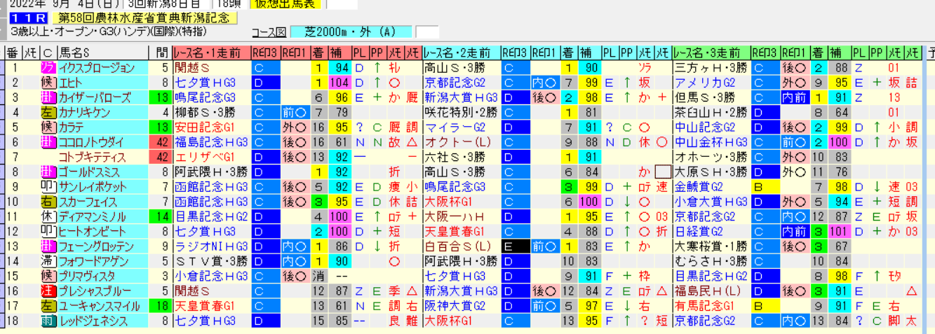Viewport: 935px width, 334px height.
Task: Click the 番 column header
Action: click(x=13, y=53)
